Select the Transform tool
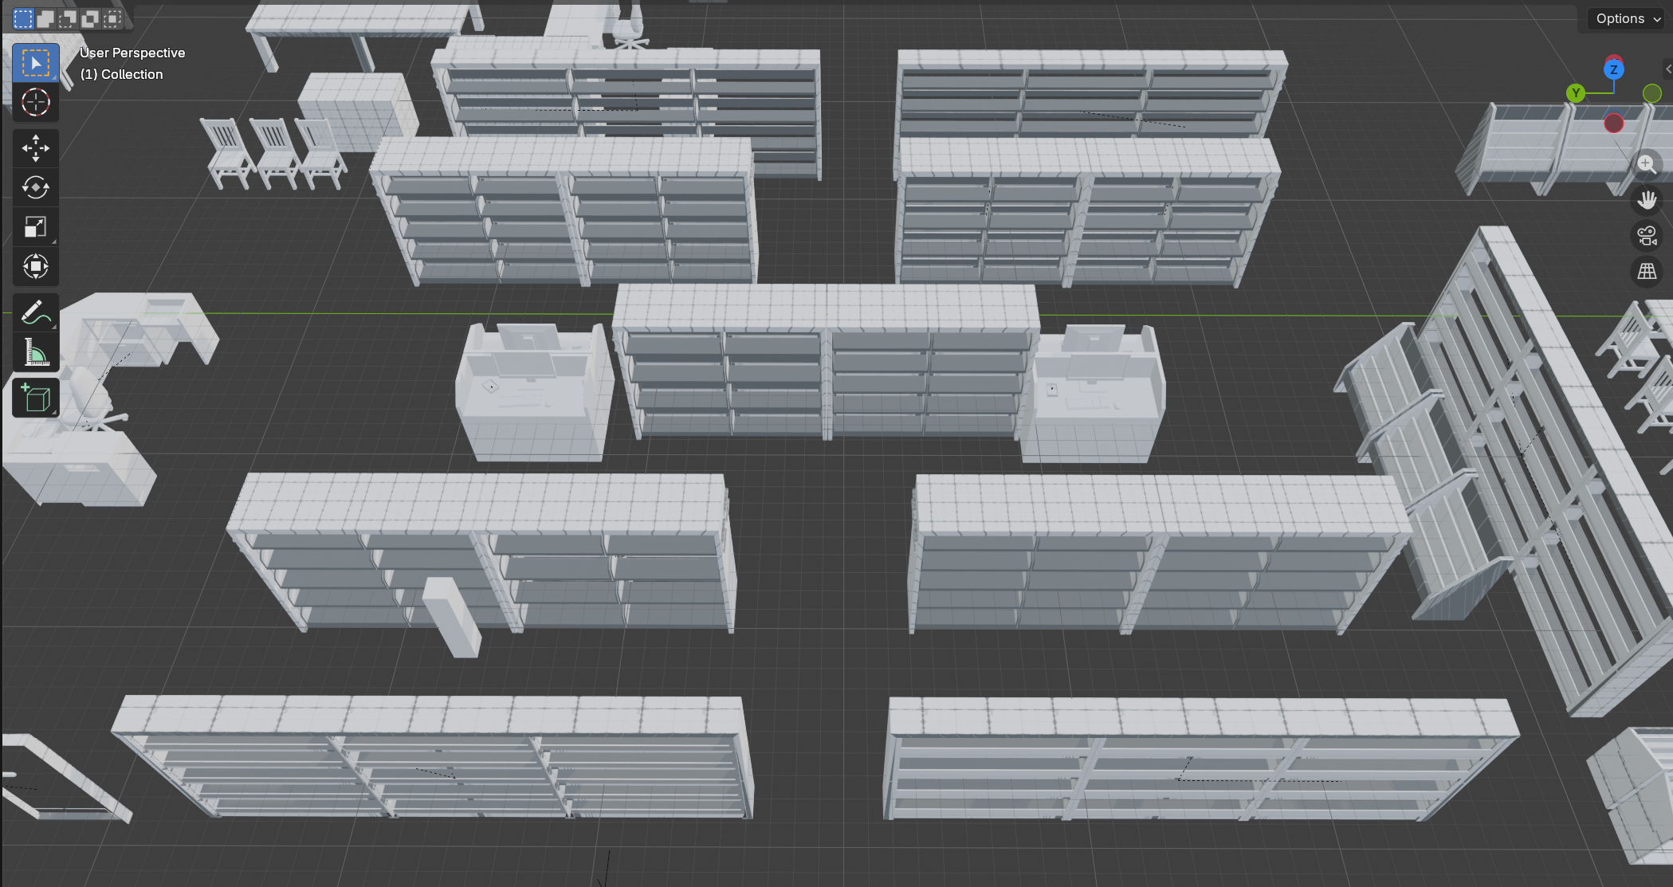 35,266
